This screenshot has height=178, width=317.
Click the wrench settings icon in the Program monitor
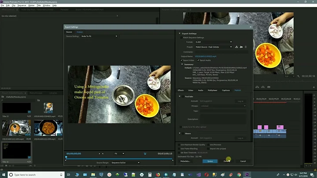(x=298, y=76)
